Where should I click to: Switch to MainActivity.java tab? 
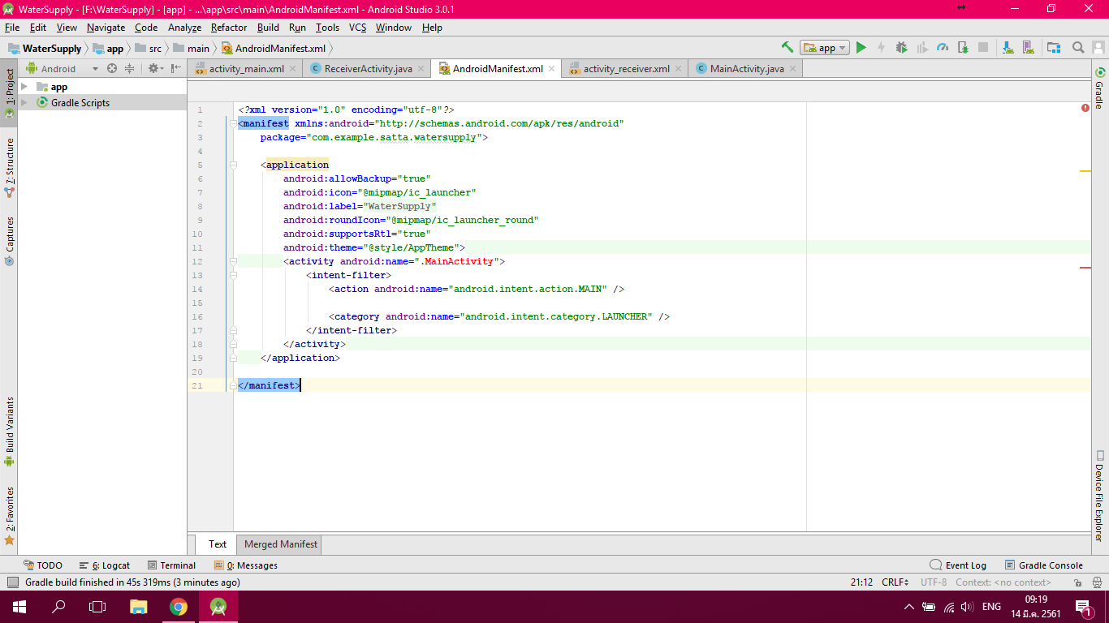(x=747, y=69)
